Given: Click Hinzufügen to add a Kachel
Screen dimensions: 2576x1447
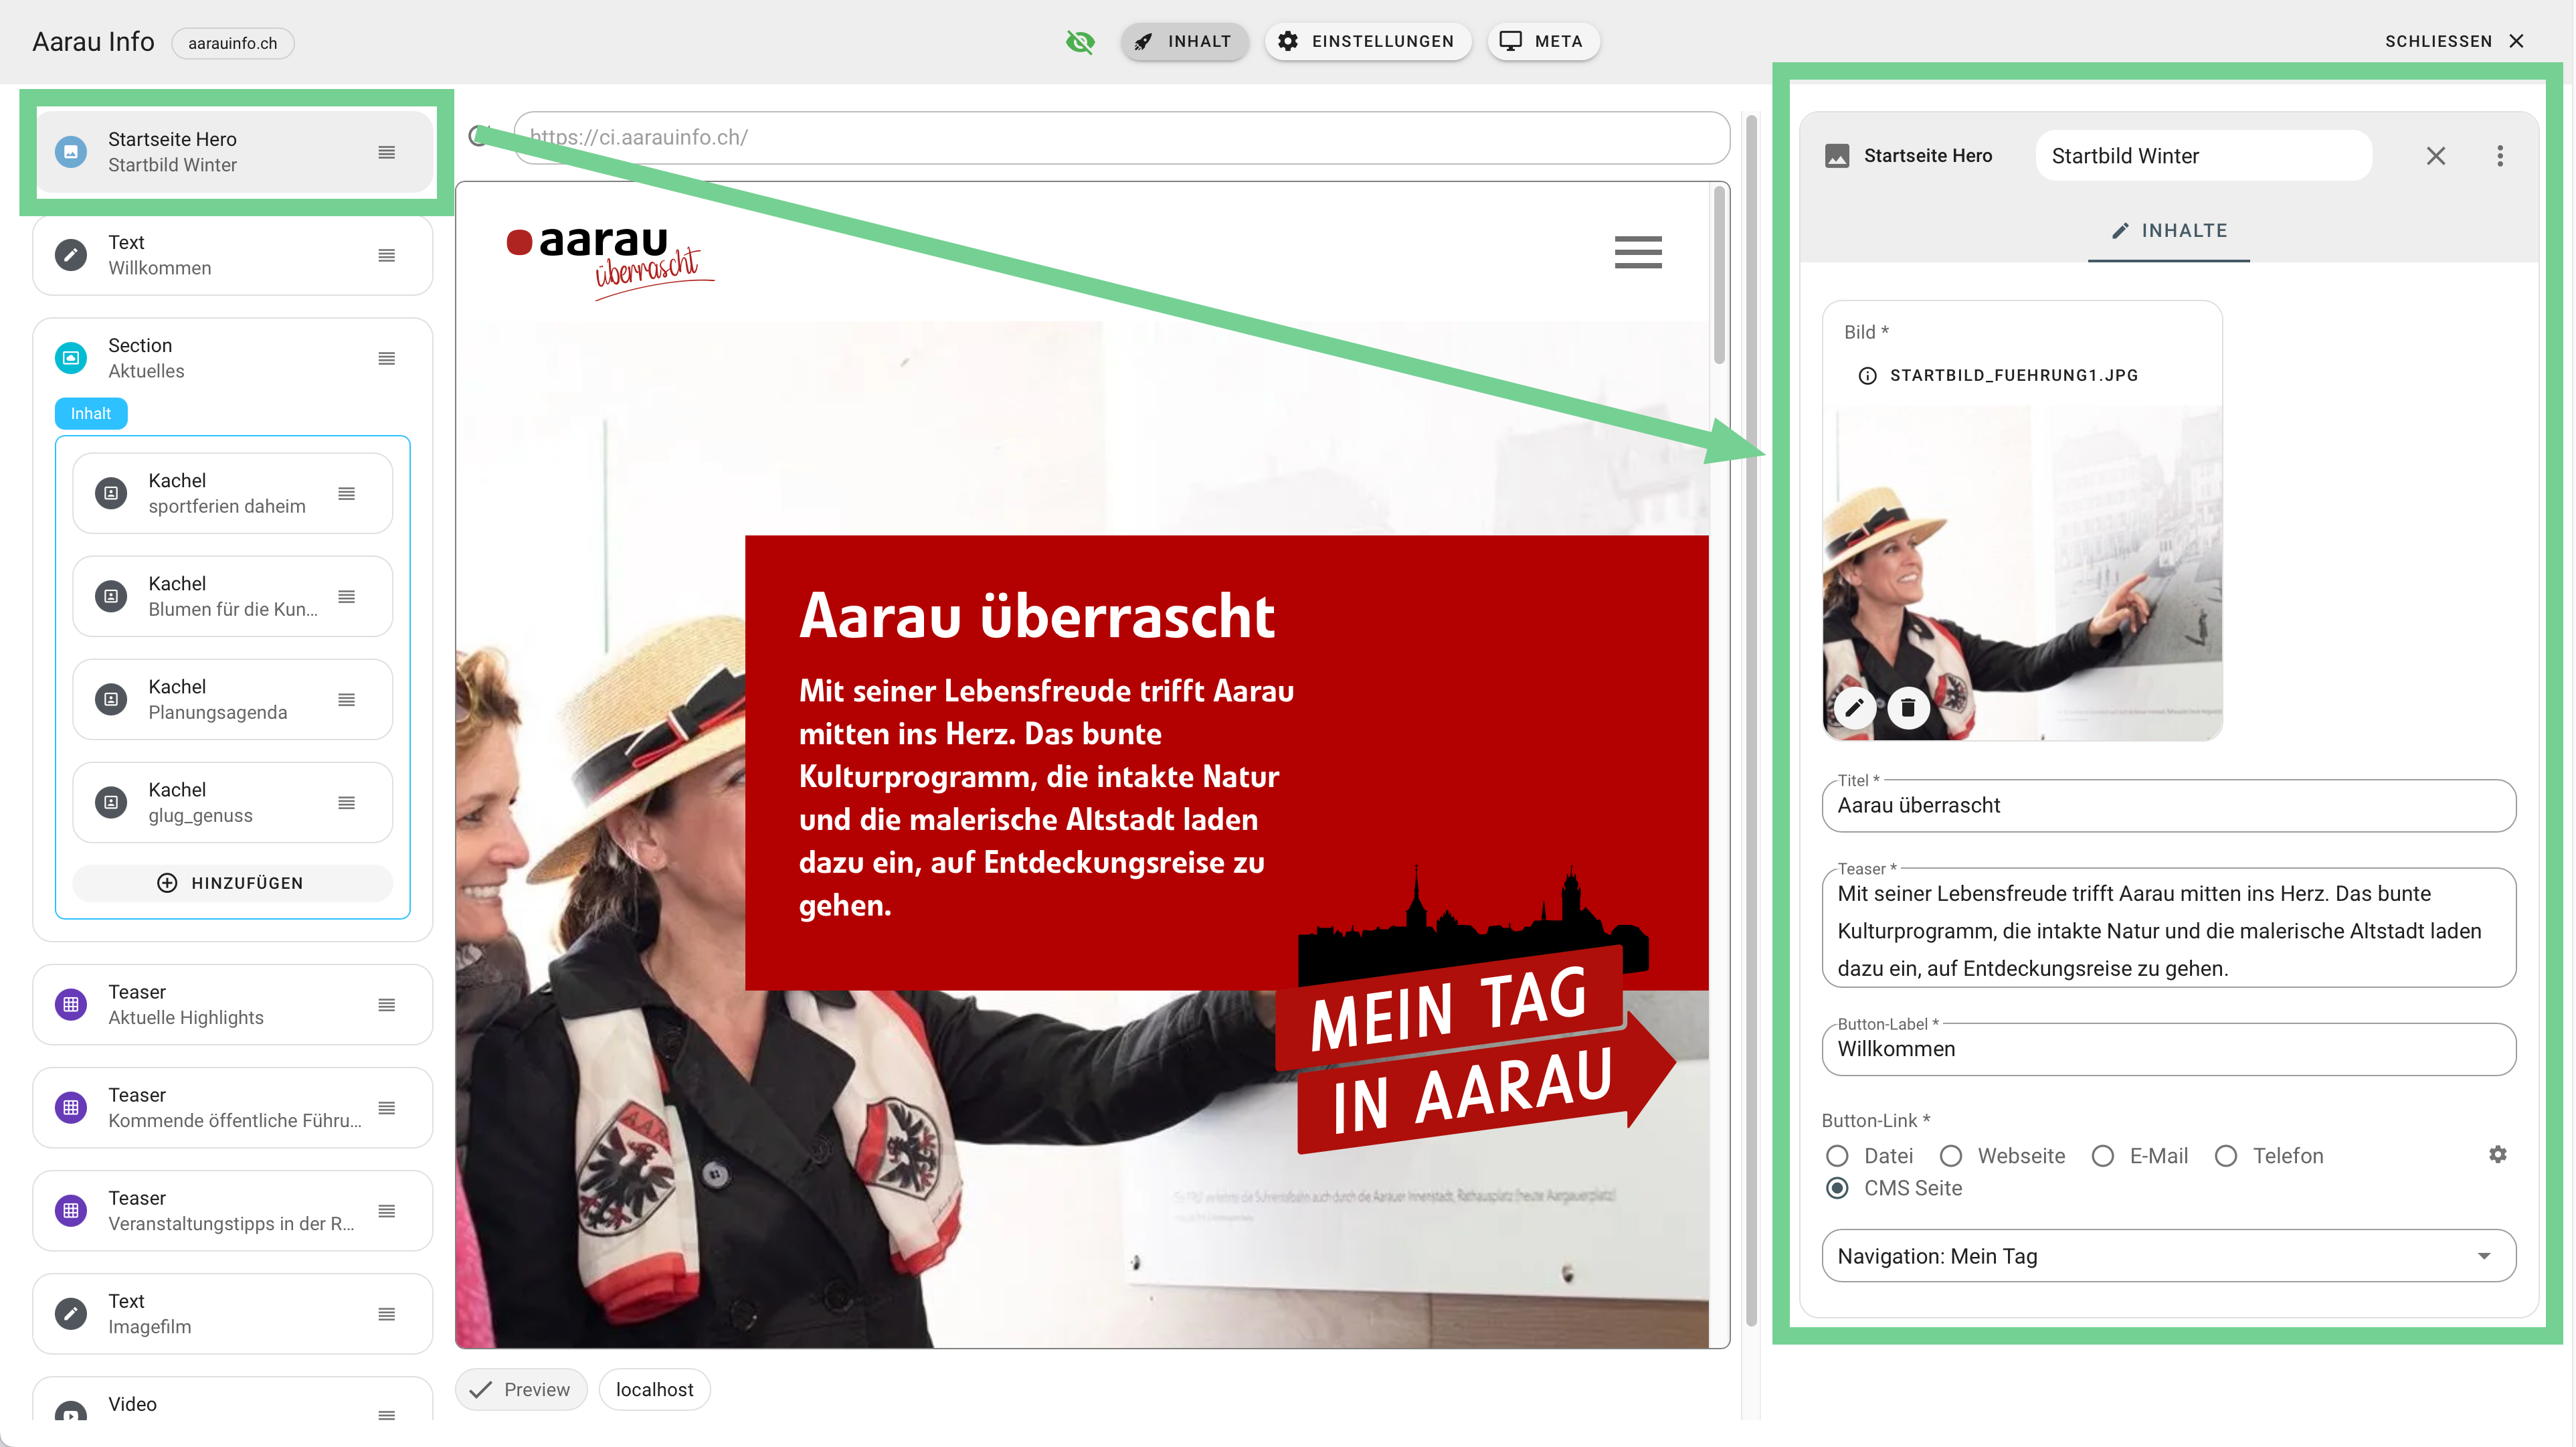Looking at the screenshot, I should (x=232, y=883).
